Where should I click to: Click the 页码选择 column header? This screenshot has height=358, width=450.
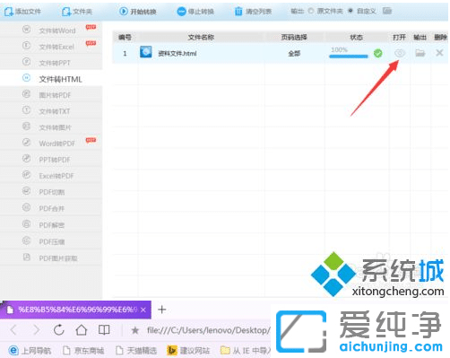(x=294, y=37)
